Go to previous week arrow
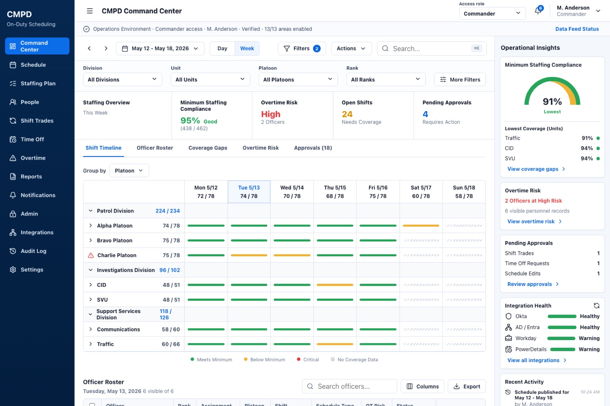Viewport: 610px width, 406px height. click(89, 48)
